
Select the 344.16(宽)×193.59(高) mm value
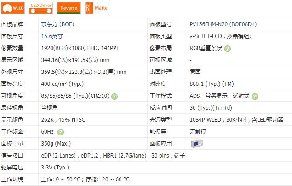75,60
